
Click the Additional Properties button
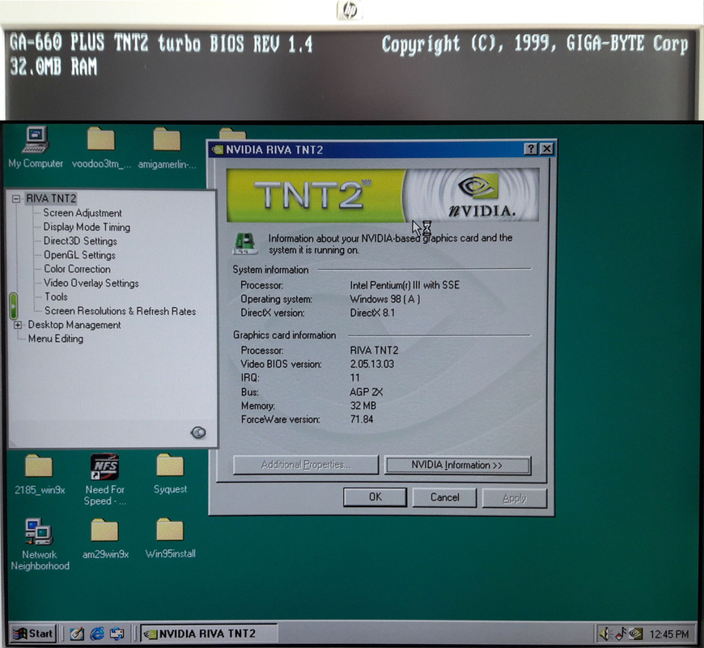coord(306,465)
